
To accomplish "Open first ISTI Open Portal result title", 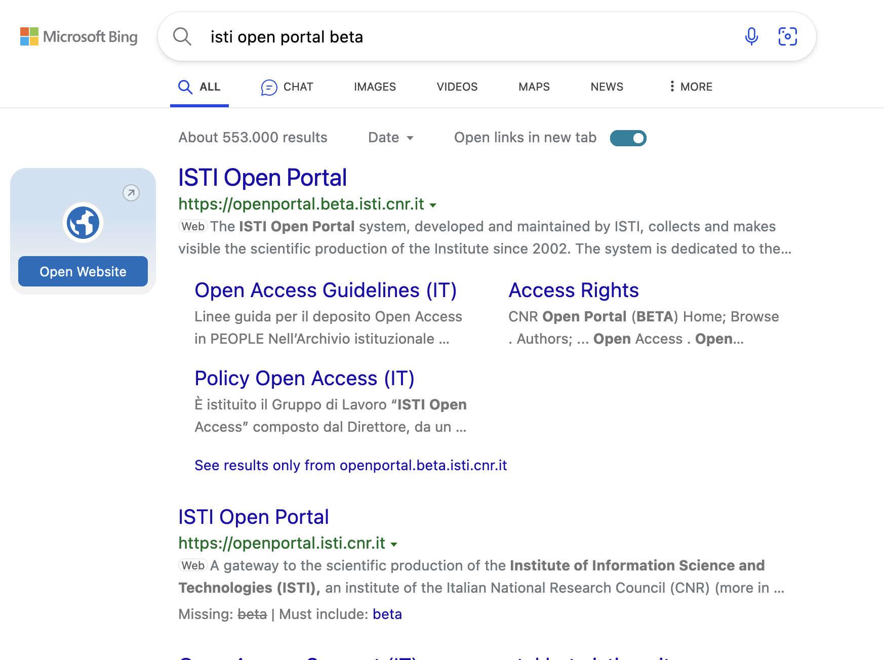I will (x=262, y=178).
